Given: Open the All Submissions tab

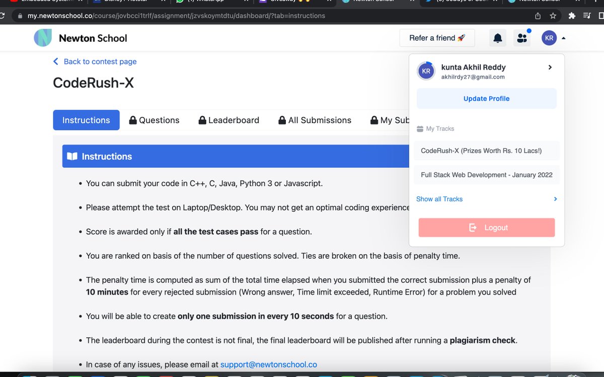Looking at the screenshot, I should (320, 120).
